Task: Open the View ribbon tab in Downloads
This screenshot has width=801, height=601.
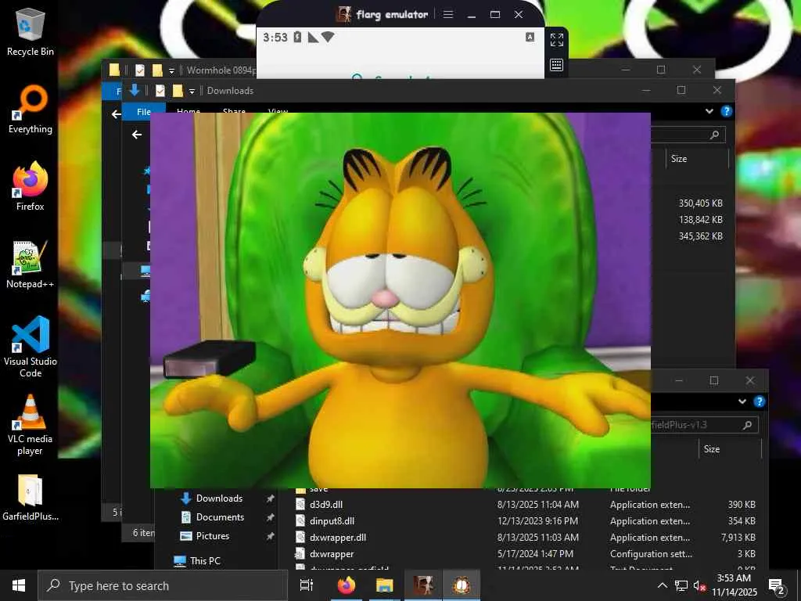Action: coord(278,111)
